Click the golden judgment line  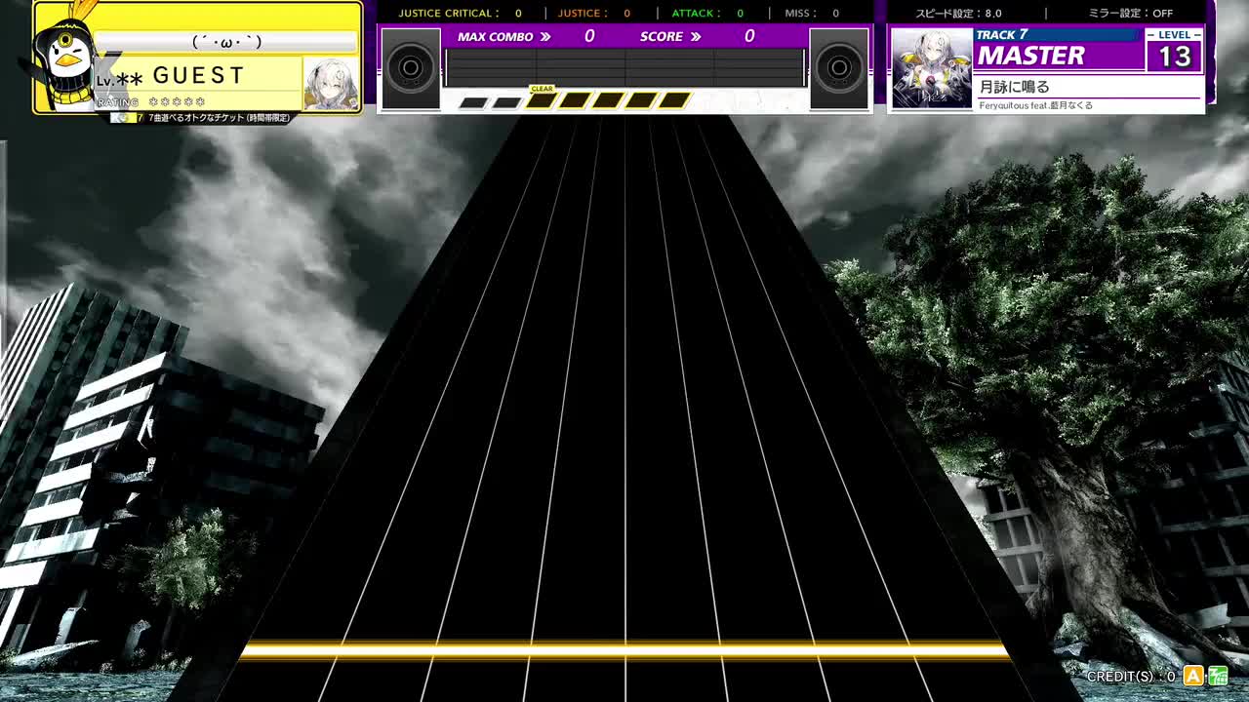pyautogui.click(x=624, y=650)
